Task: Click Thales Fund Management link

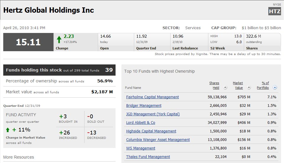Action: 148,157
